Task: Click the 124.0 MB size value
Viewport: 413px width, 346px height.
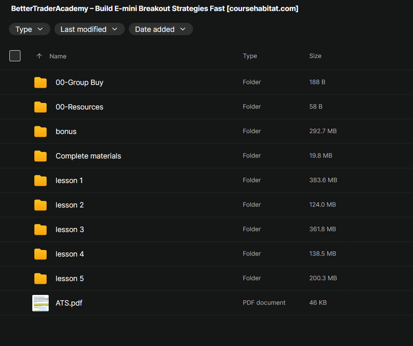Action: [322, 204]
